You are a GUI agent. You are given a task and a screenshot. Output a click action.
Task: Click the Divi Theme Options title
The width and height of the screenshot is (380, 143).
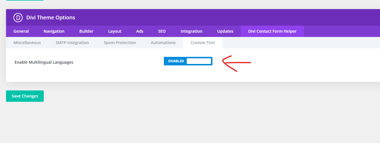[51, 18]
